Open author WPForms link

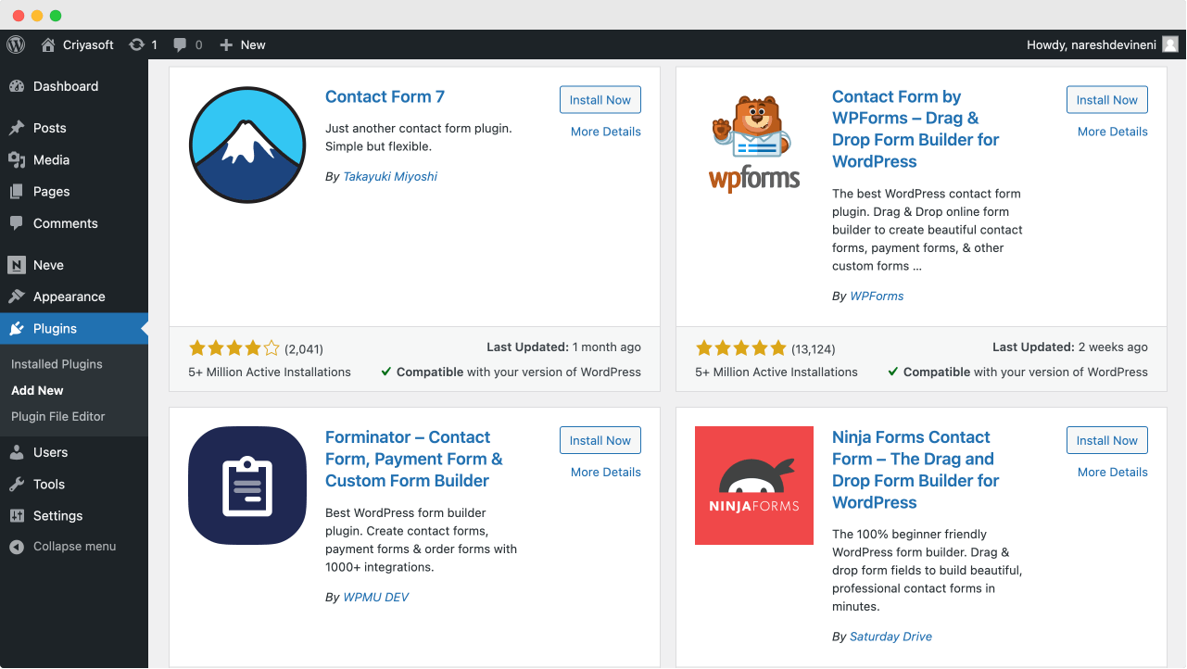[x=877, y=296]
